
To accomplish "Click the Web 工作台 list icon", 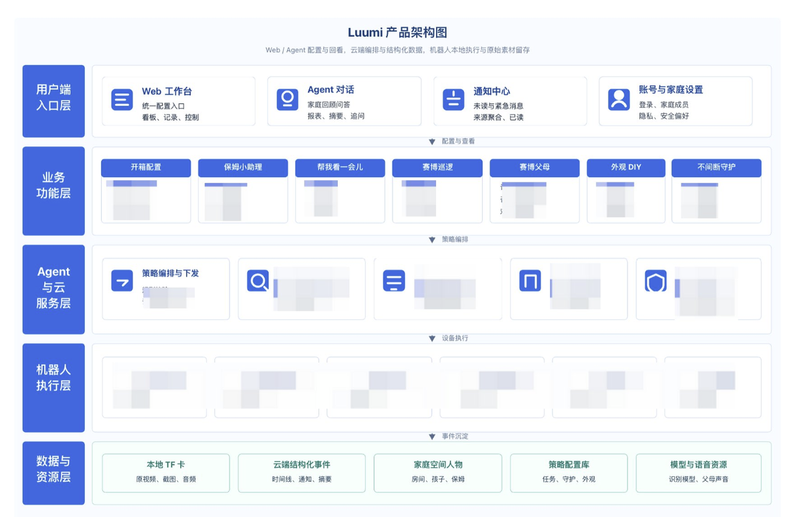I will pos(122,100).
